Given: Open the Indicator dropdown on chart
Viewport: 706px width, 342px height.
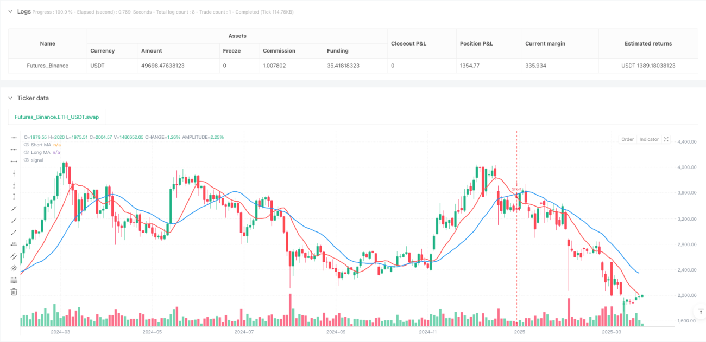Looking at the screenshot, I should point(649,139).
